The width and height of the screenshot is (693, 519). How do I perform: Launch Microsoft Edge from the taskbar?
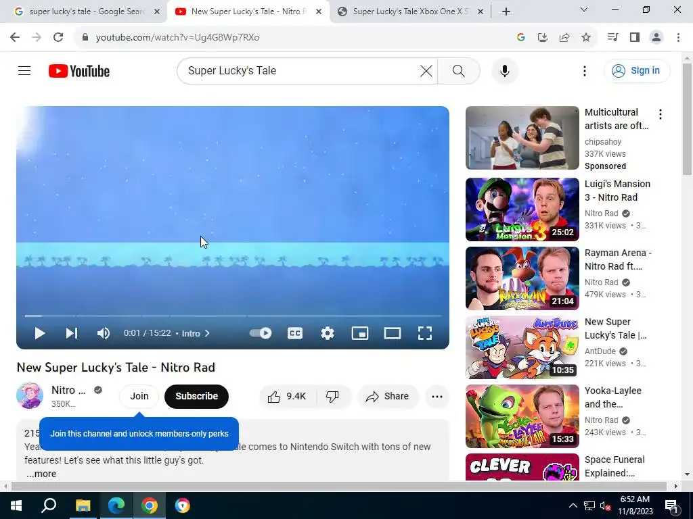[x=116, y=505]
